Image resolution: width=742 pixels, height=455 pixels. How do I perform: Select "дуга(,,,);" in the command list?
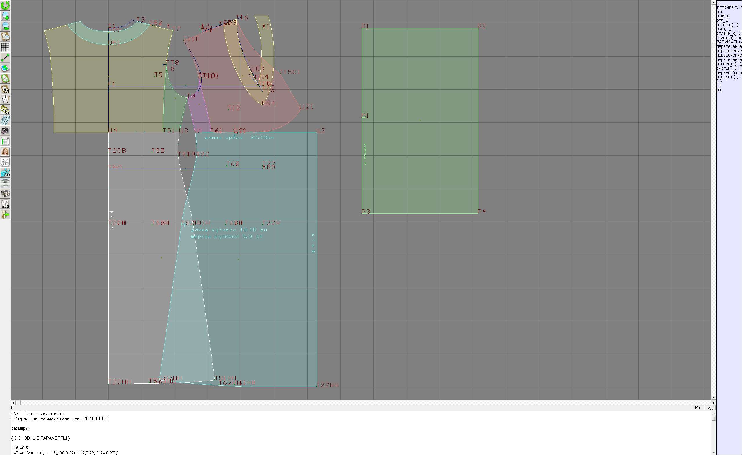pos(724,29)
